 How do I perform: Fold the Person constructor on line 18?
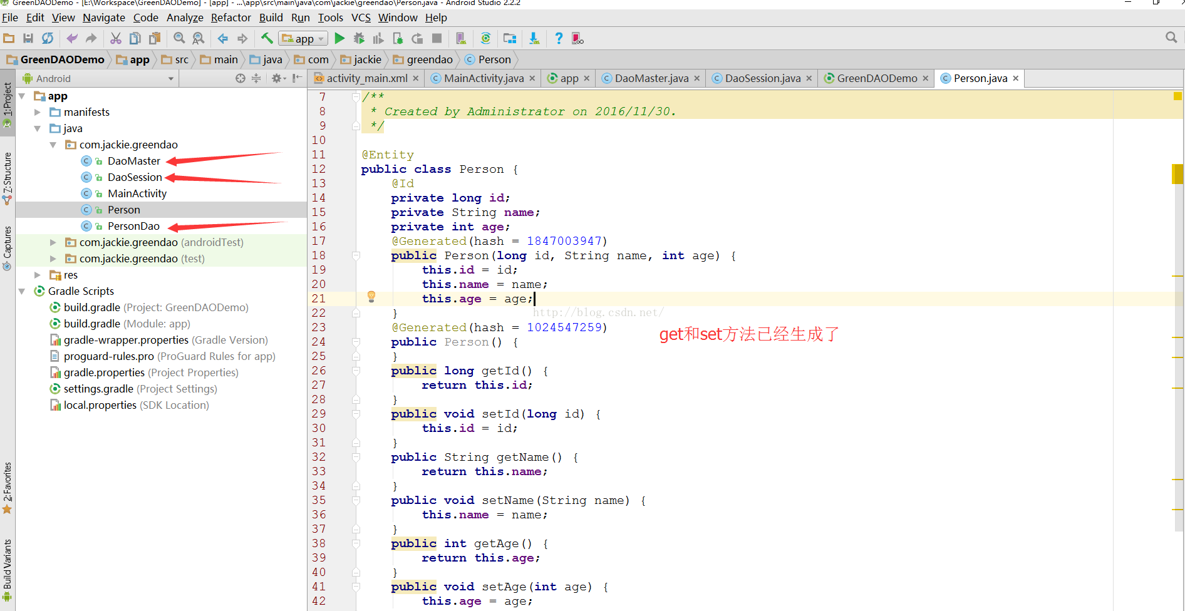356,255
